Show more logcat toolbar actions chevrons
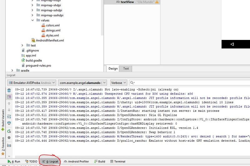 pos(9,156)
